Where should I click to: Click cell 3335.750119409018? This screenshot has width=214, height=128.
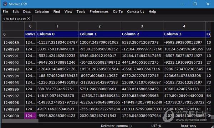coord(57,49)
